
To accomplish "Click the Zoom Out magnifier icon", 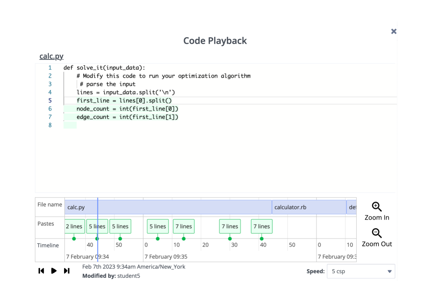I will [377, 233].
